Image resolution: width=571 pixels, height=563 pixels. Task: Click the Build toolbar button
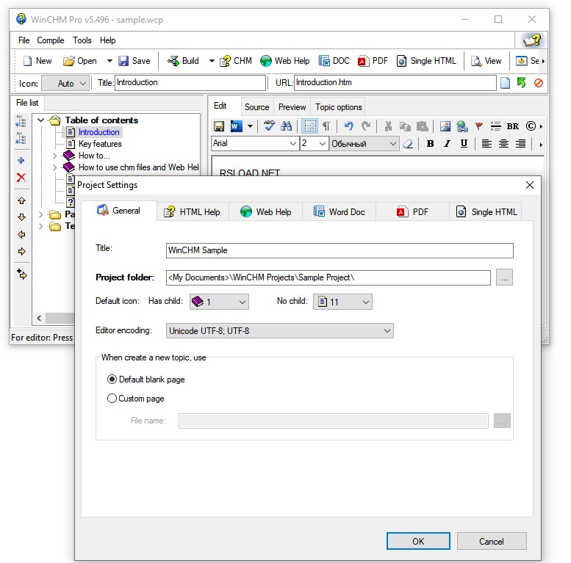coord(183,61)
